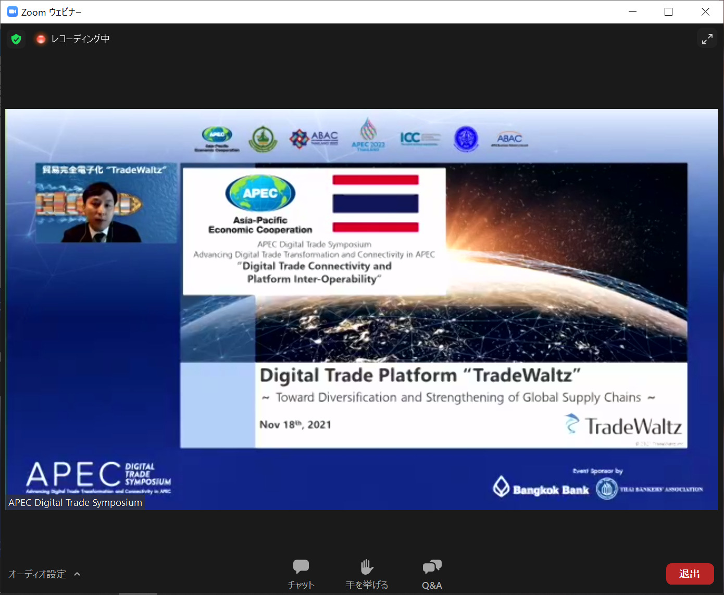Image resolution: width=724 pixels, height=595 pixels.
Task: Maximize the Zoom webinar window
Action: (669, 11)
